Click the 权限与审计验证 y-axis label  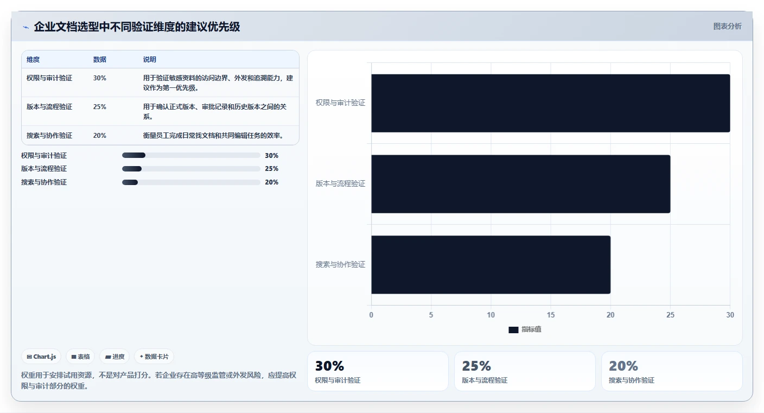(x=341, y=103)
